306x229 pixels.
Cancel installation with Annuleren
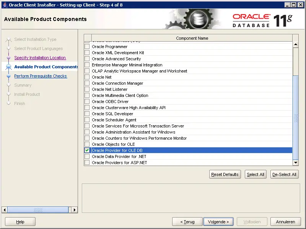coord(285,222)
